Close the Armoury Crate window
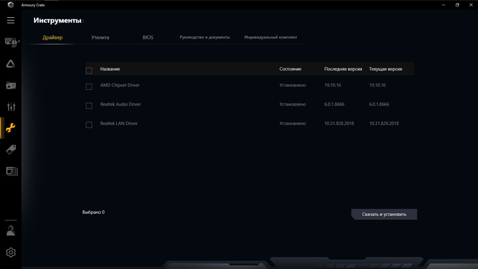478x269 pixels. click(x=471, y=5)
